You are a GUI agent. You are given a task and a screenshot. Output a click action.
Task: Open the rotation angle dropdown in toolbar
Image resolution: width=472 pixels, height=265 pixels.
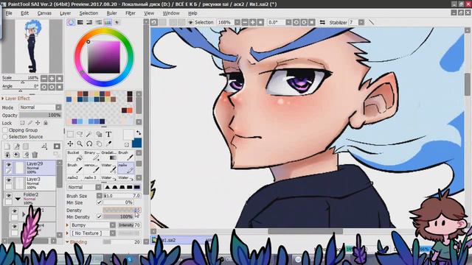point(288,23)
